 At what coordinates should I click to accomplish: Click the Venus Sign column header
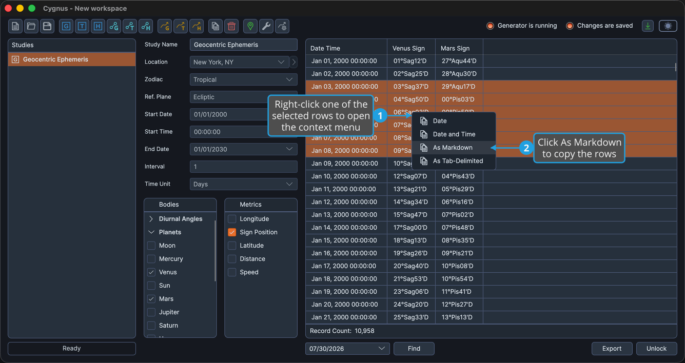tap(411, 48)
